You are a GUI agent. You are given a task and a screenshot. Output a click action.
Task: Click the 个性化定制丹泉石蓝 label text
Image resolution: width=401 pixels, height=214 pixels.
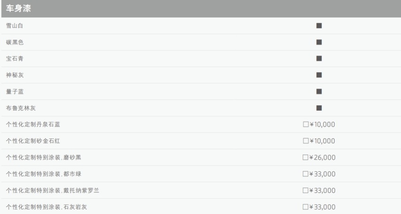[33, 124]
